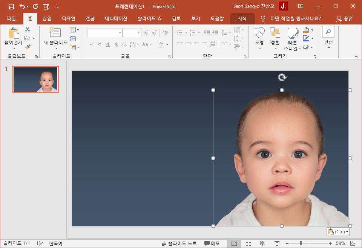Viewport: 362px width, 248px height.
Task: Open Paste Options (Ctrl) popup
Action: 338,231
